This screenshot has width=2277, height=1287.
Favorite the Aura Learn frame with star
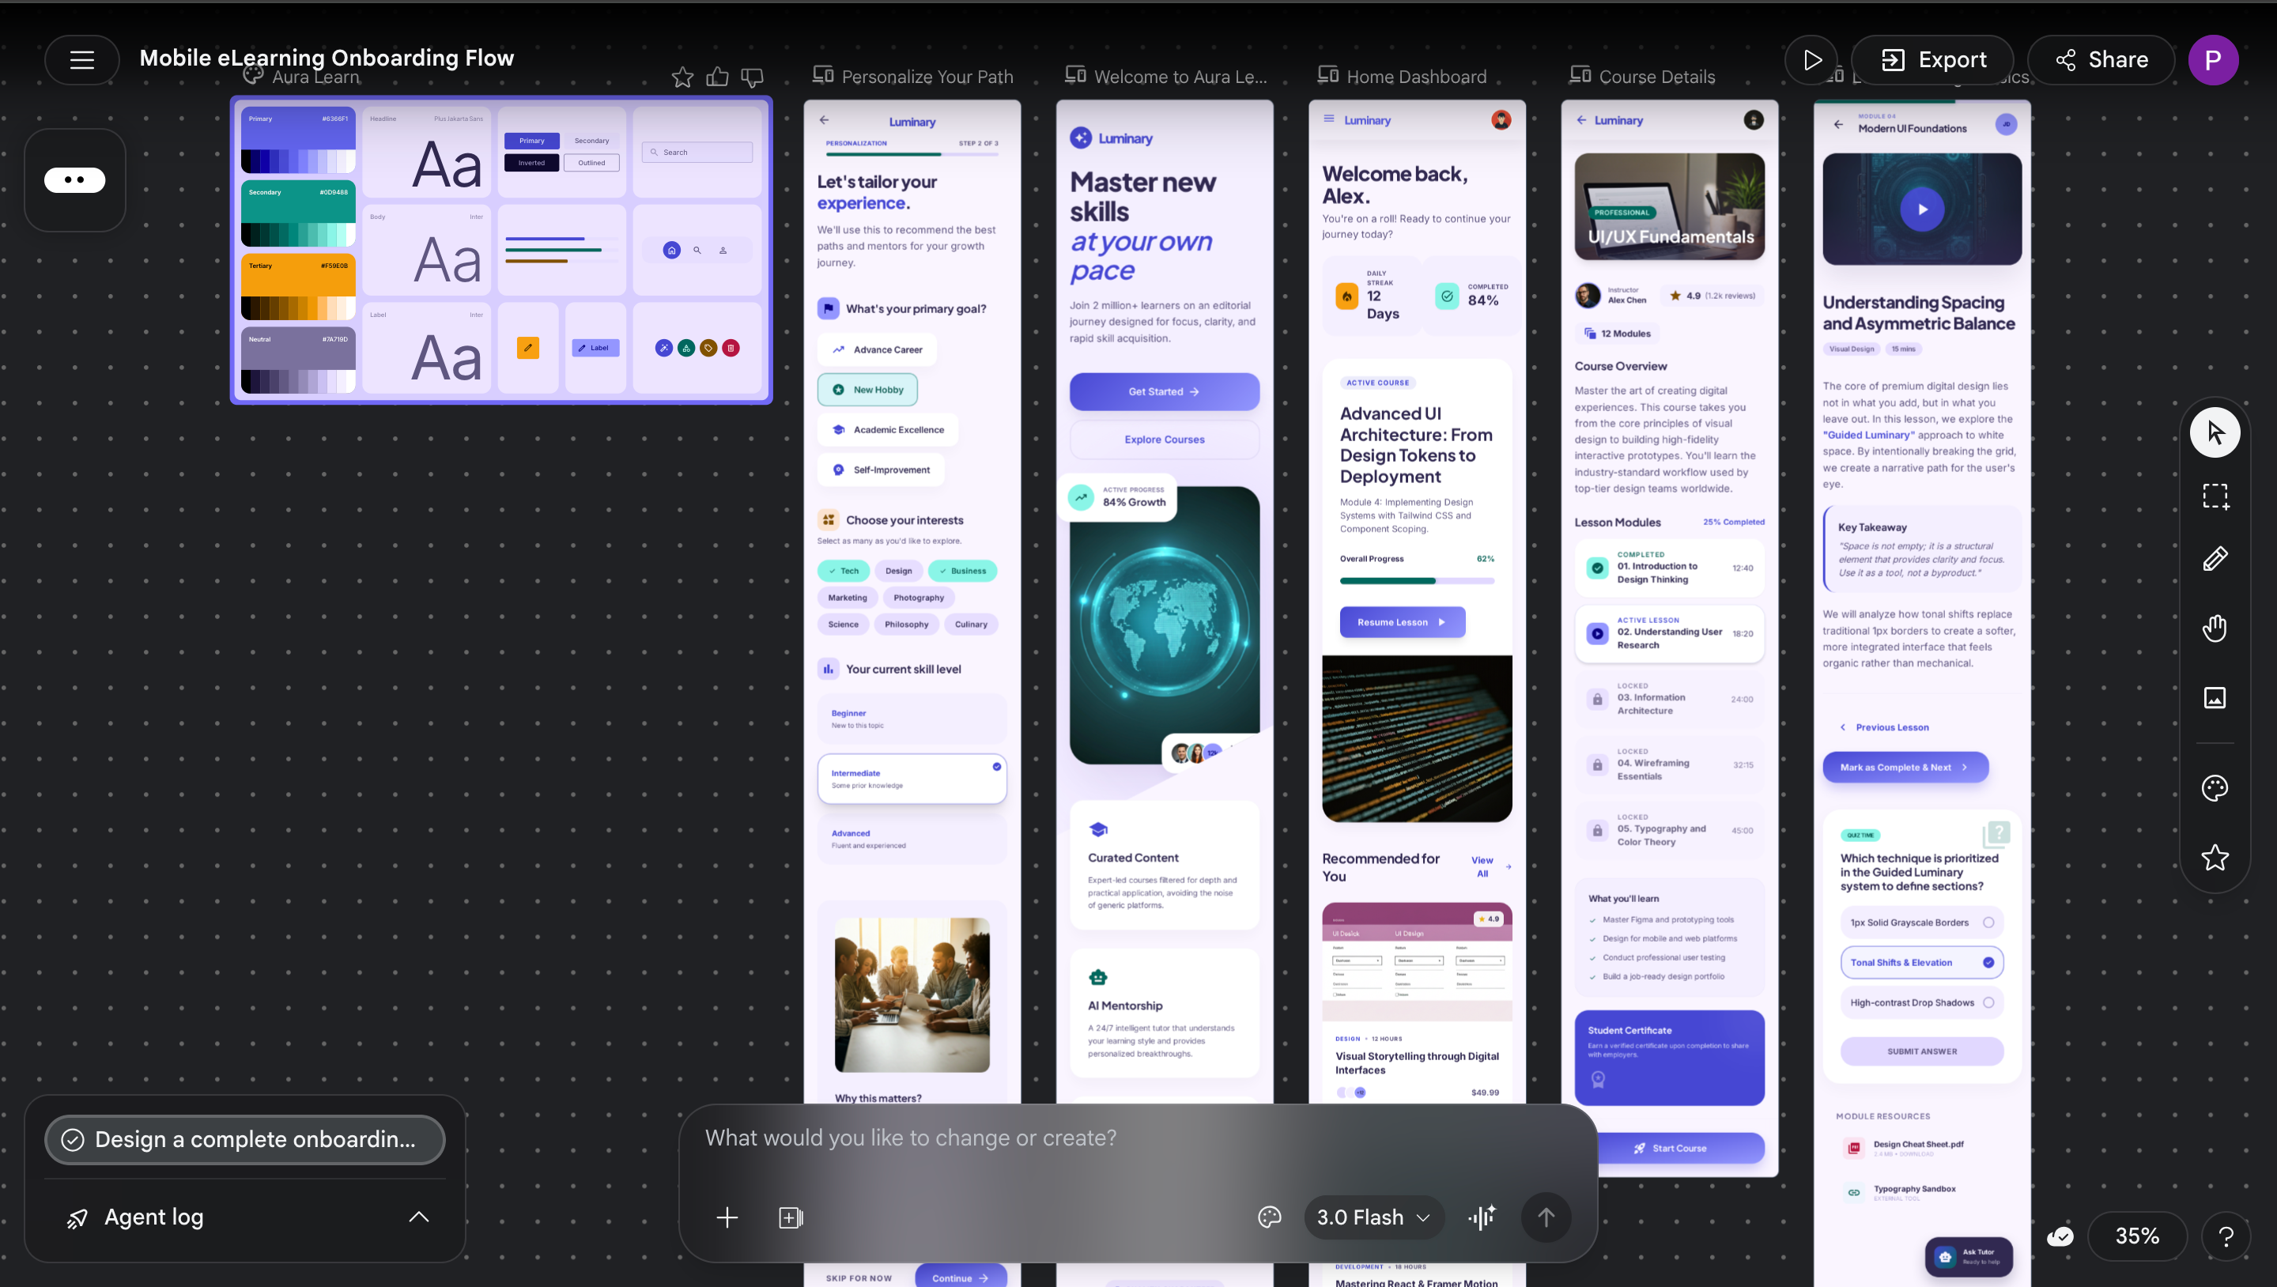pyautogui.click(x=682, y=77)
